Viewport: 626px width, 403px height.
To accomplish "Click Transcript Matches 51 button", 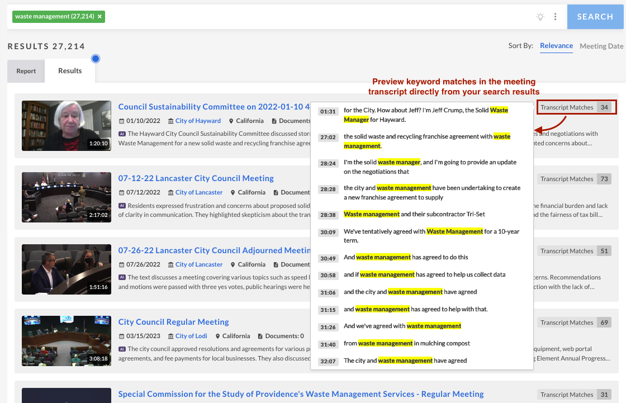I will tap(574, 251).
